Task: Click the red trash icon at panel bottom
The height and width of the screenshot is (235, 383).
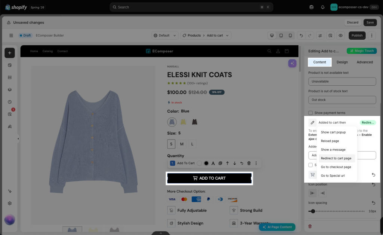Action: (x=310, y=226)
